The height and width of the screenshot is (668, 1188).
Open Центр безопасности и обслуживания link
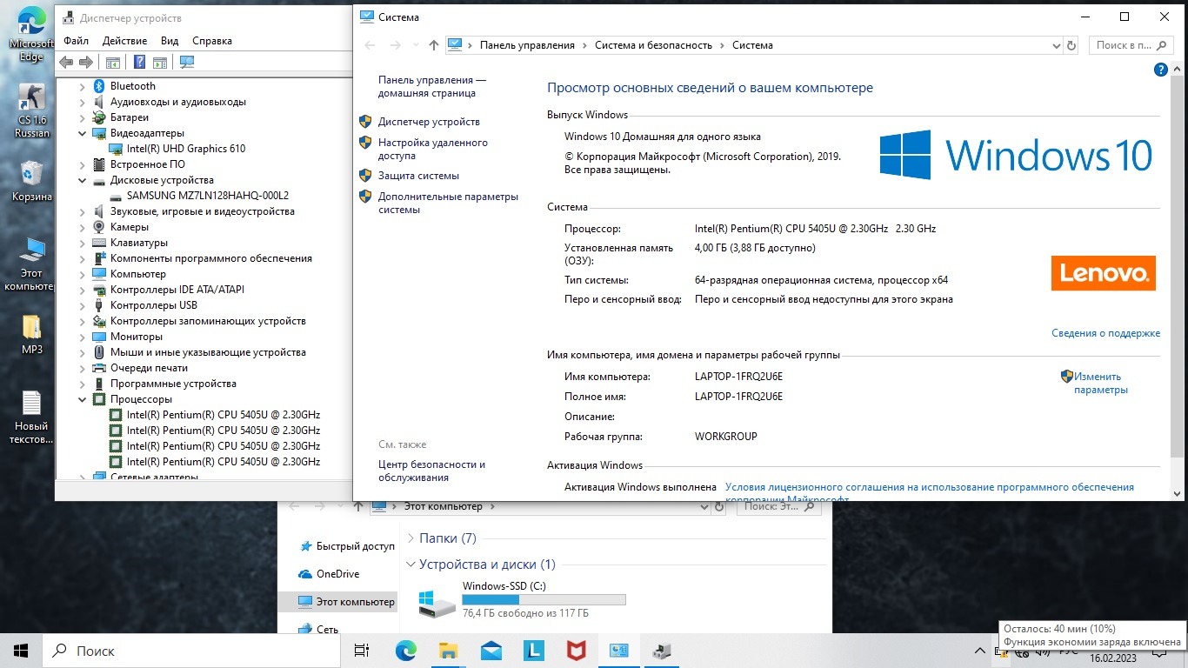point(431,471)
